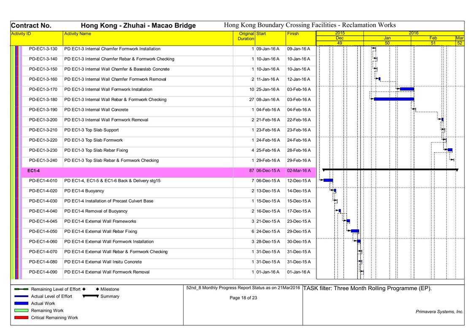Viewport: 474px width, 335px height.
Task: Click the 02-Mar-16 A finish date cell
Action: point(299,171)
